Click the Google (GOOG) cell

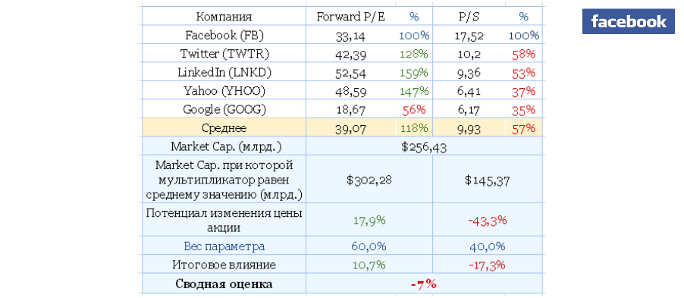(x=224, y=109)
